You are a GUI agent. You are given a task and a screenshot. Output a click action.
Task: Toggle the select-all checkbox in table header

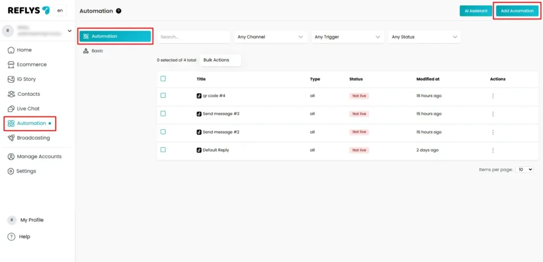(163, 79)
